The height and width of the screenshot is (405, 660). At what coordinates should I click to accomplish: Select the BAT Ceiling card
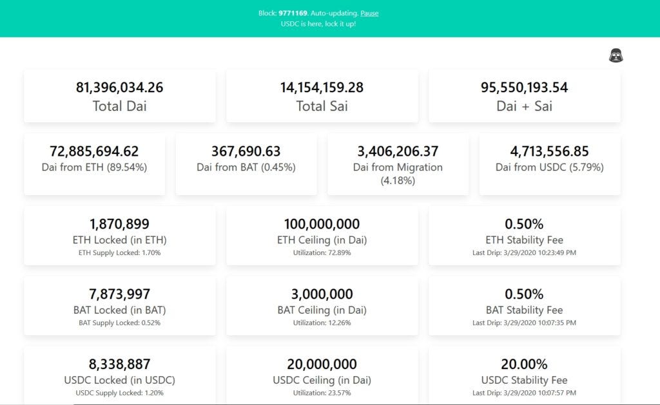(x=322, y=306)
